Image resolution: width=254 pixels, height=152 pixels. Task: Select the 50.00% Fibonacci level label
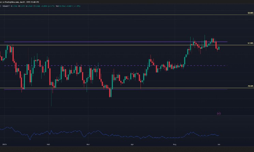click(x=250, y=13)
